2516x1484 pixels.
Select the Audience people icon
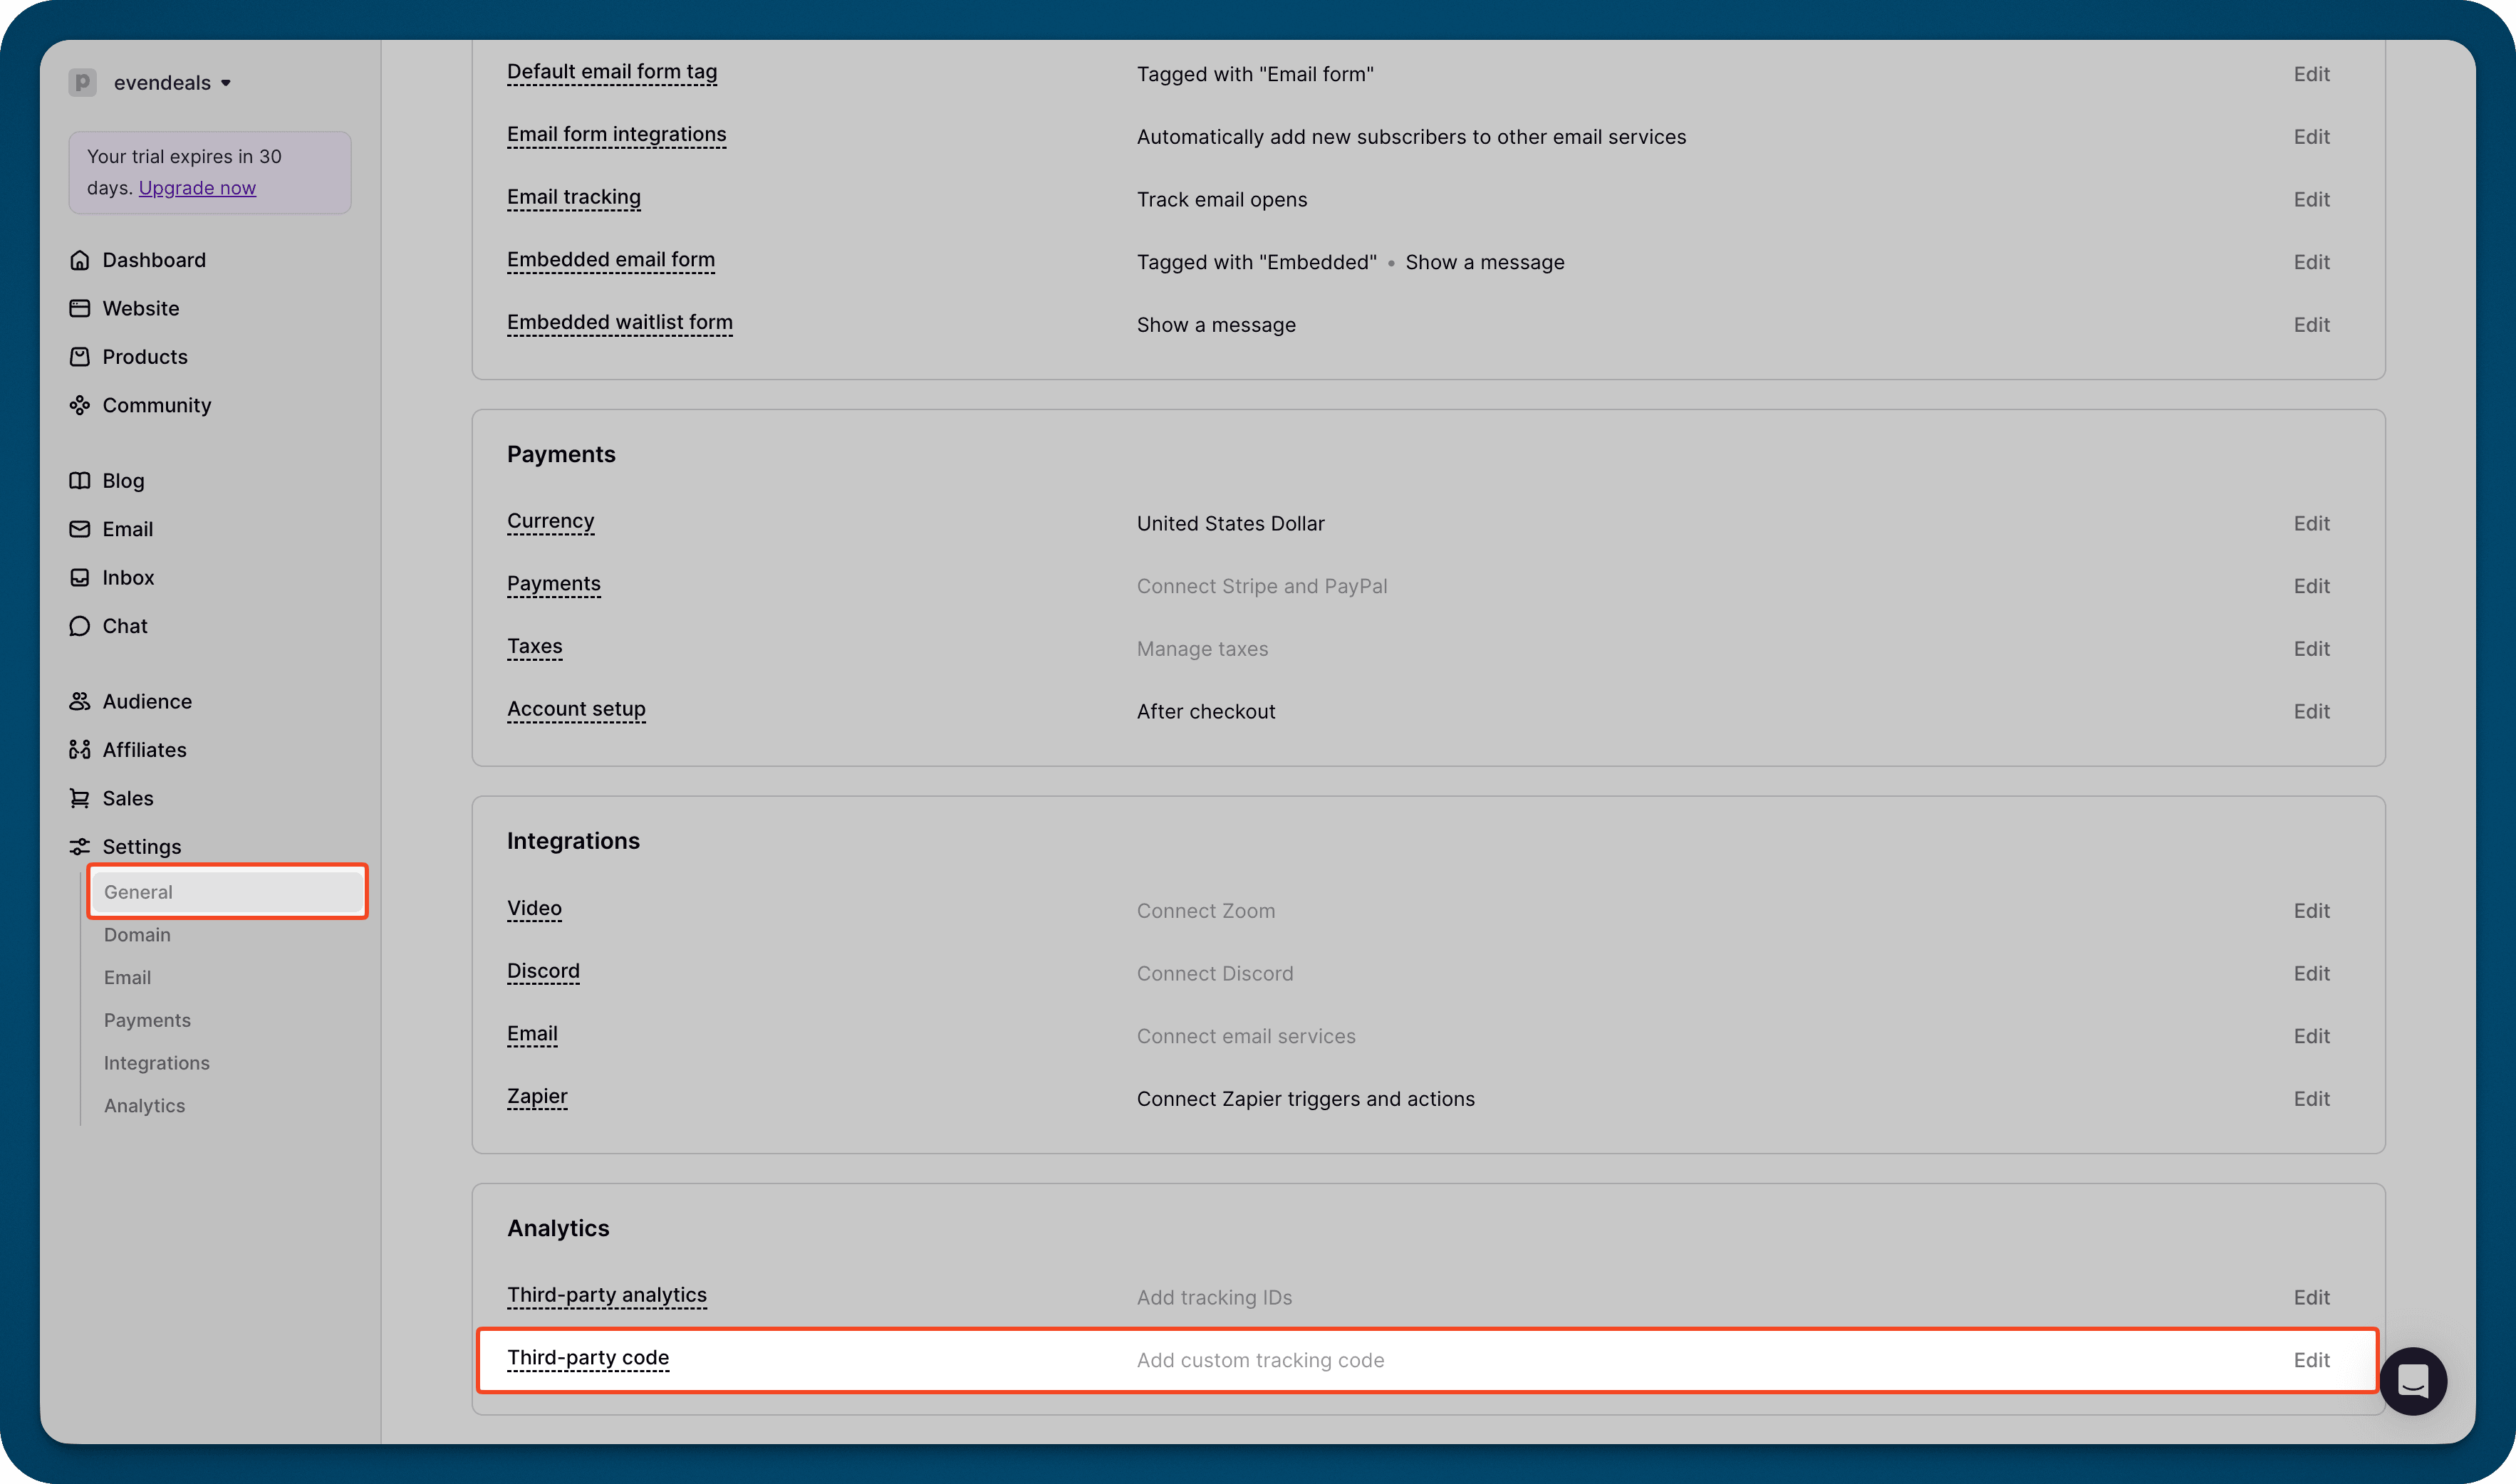point(80,701)
